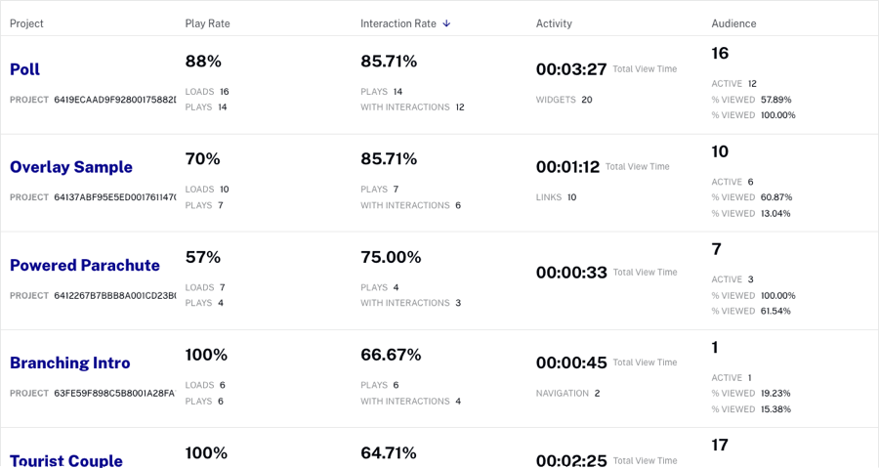Open the Overlay Sample project
This screenshot has height=469, width=879.
(71, 167)
